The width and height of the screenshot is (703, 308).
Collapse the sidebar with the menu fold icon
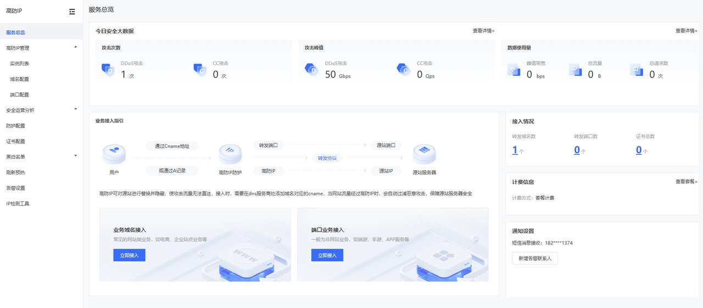pyautogui.click(x=72, y=12)
